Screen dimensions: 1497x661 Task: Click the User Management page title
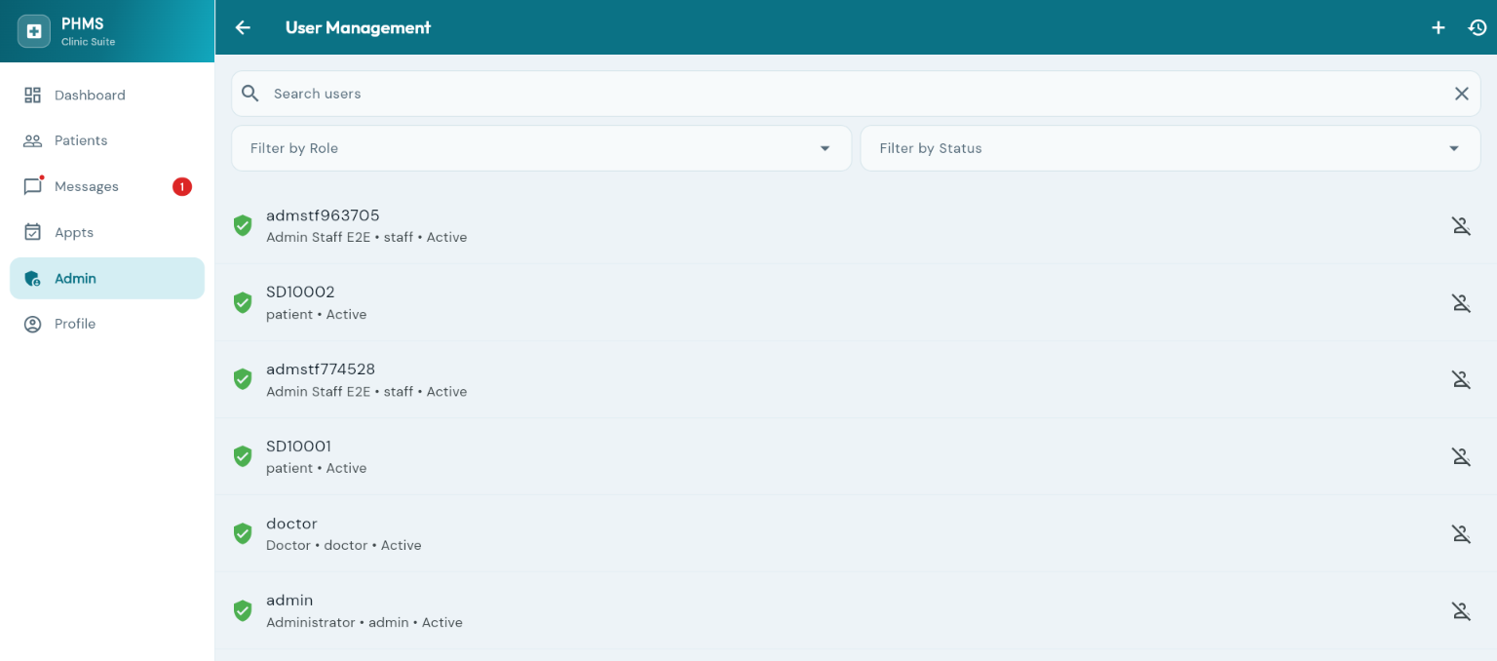coord(358,27)
